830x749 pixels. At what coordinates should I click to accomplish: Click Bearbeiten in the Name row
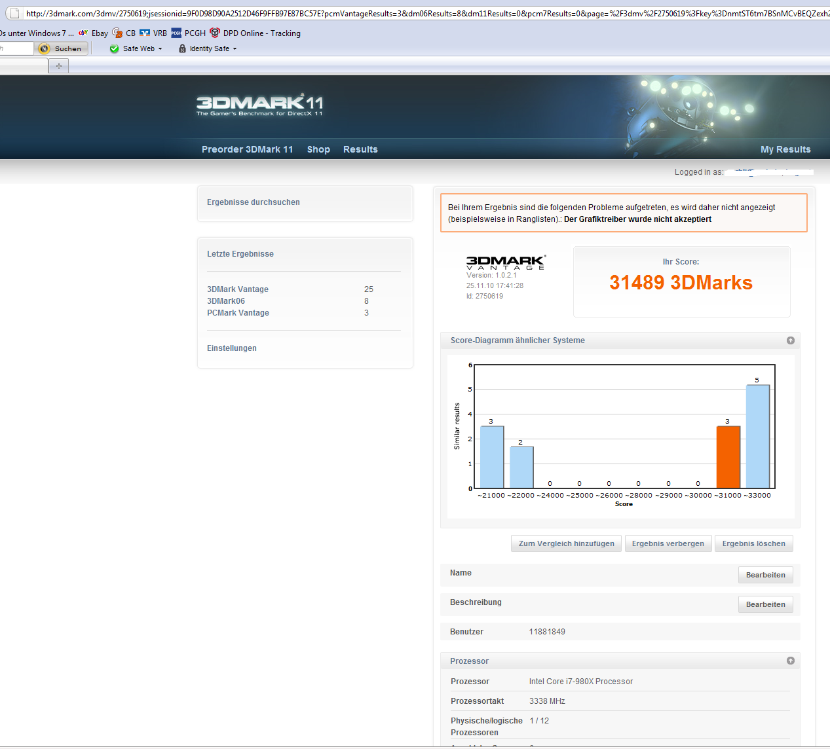coord(766,575)
